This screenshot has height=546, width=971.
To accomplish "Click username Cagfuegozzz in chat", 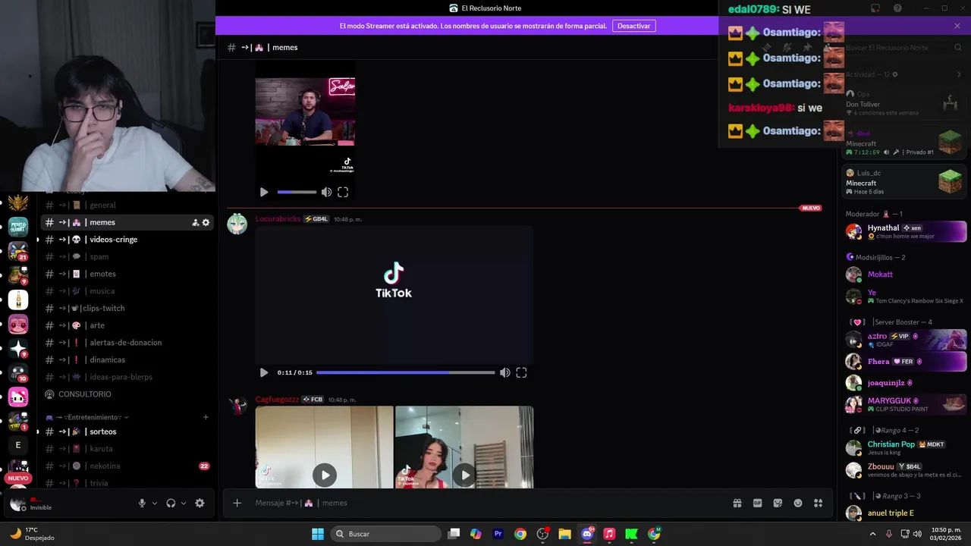I will click(x=277, y=400).
